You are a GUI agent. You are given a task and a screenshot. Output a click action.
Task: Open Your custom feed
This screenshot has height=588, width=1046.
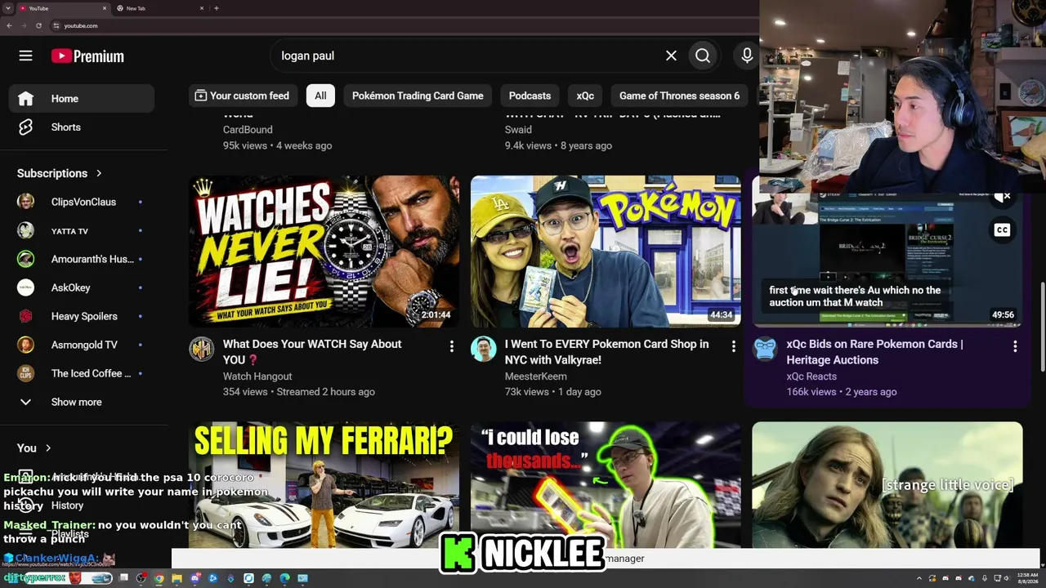coord(242,96)
